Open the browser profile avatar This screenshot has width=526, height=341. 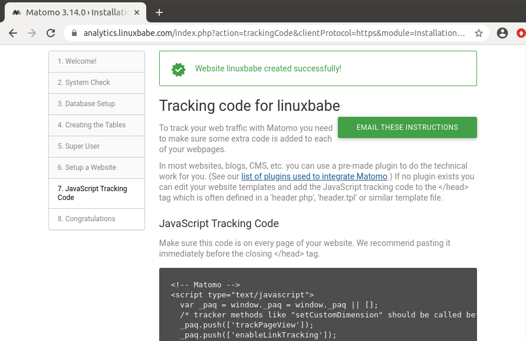coord(502,33)
